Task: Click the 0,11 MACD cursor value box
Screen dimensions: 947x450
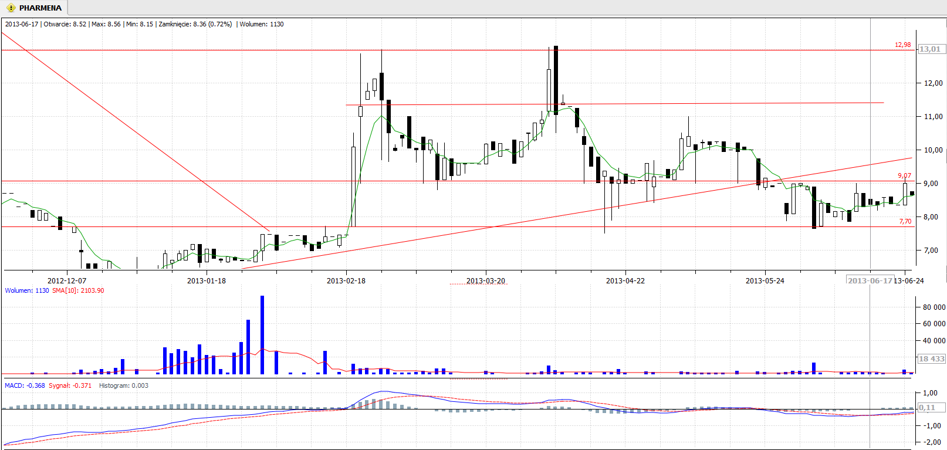Action: tap(927, 407)
